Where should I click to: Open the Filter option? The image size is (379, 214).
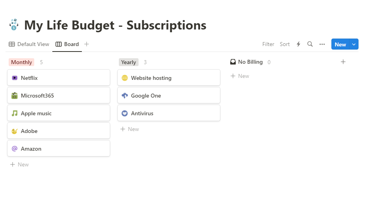[x=268, y=44]
